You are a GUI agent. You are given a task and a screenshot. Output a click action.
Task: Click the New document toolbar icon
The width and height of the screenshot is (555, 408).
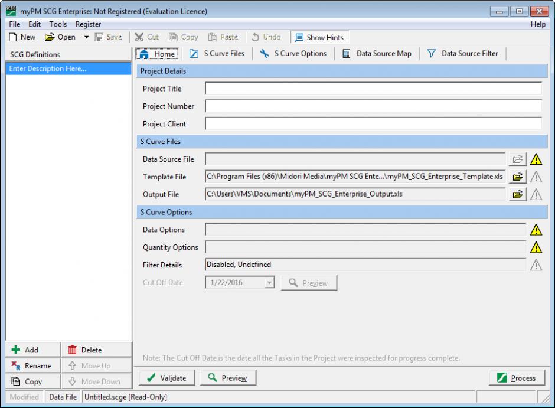[13, 37]
